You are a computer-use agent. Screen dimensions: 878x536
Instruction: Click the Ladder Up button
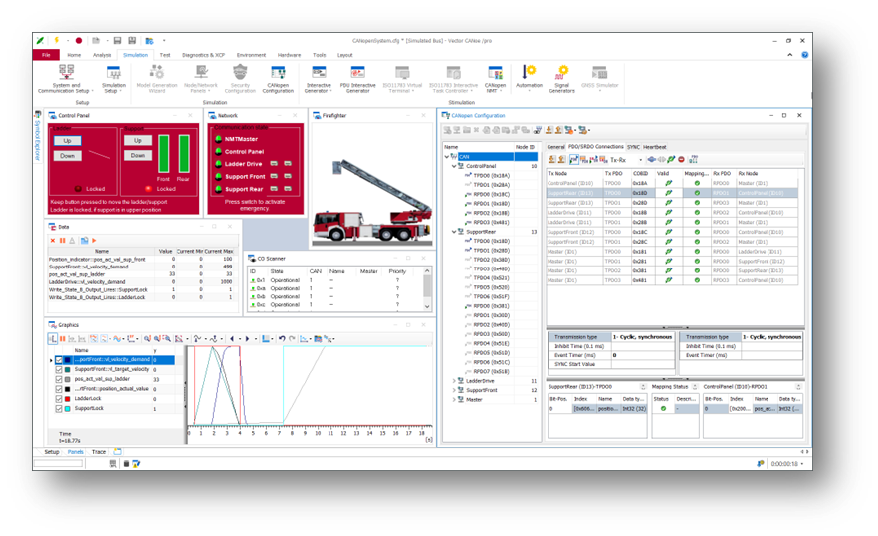coord(68,141)
